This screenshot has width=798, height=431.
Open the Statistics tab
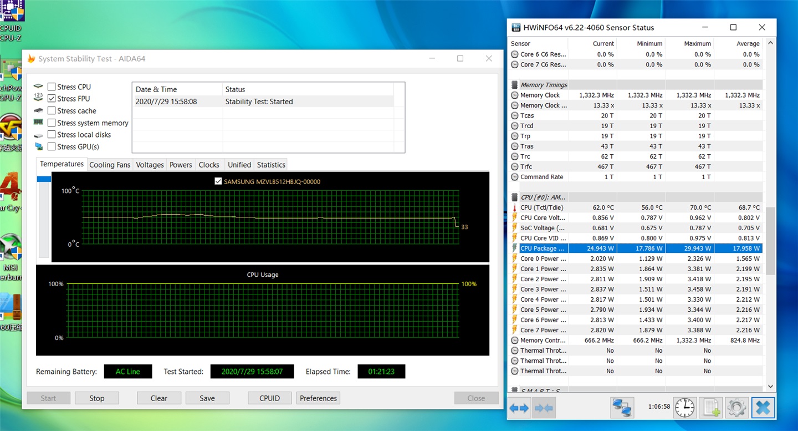pos(271,165)
